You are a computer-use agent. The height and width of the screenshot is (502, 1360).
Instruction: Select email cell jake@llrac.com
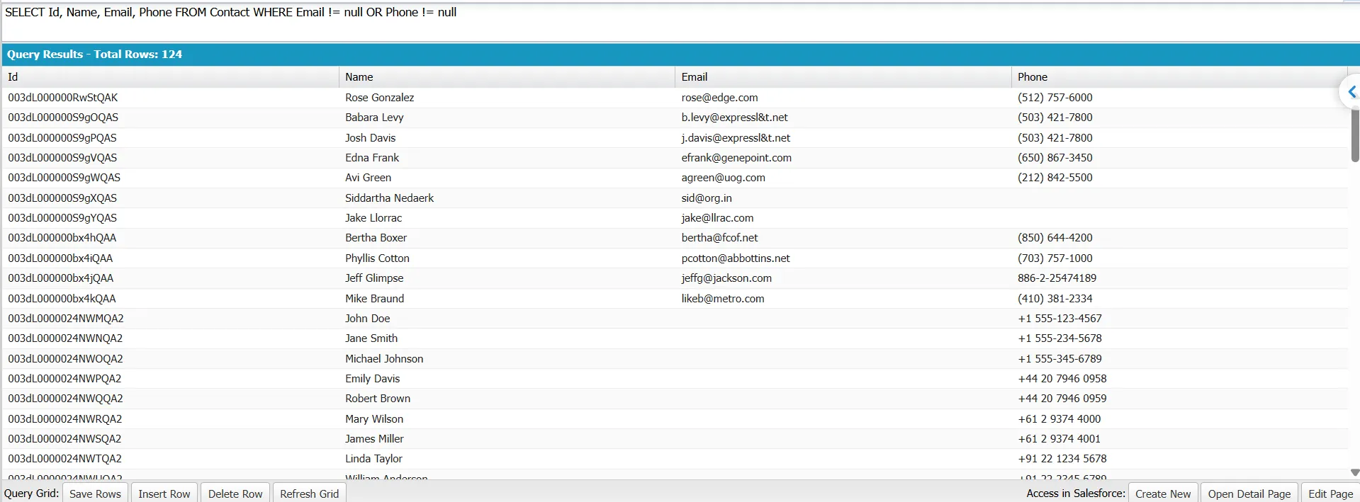coord(843,218)
